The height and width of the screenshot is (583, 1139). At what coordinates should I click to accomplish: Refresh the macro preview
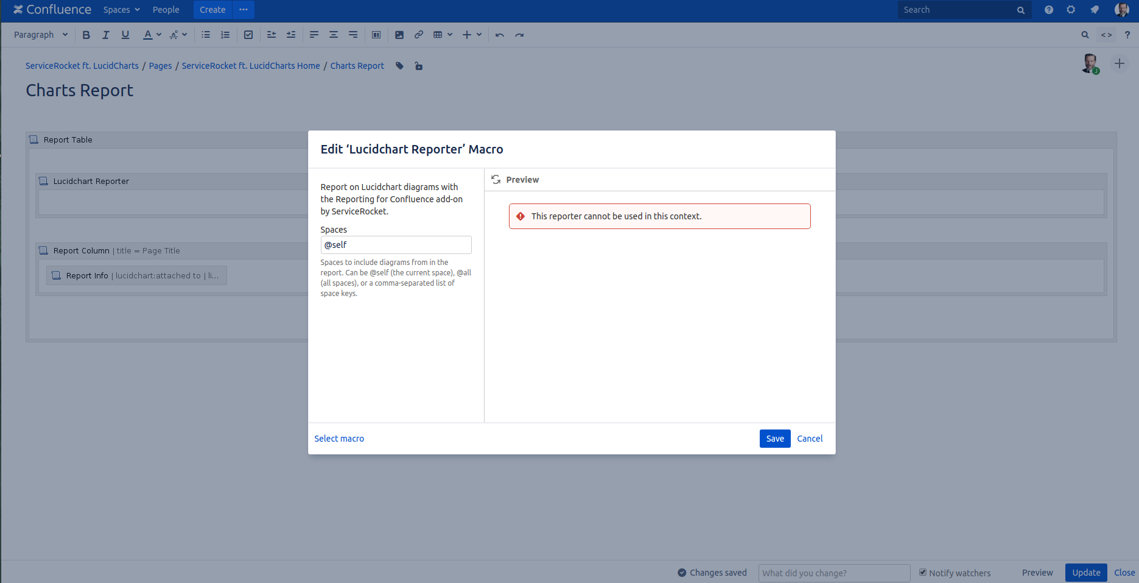[x=496, y=180]
